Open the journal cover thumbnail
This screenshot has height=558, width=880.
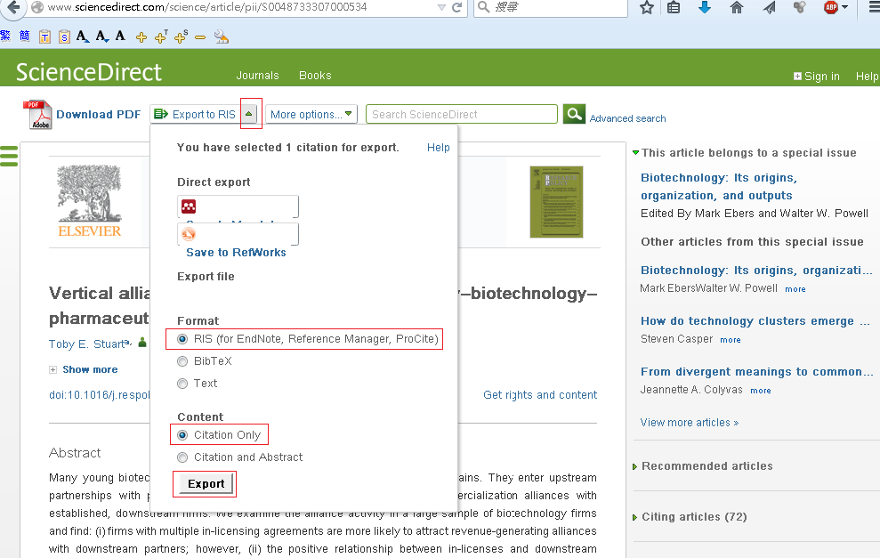click(556, 202)
